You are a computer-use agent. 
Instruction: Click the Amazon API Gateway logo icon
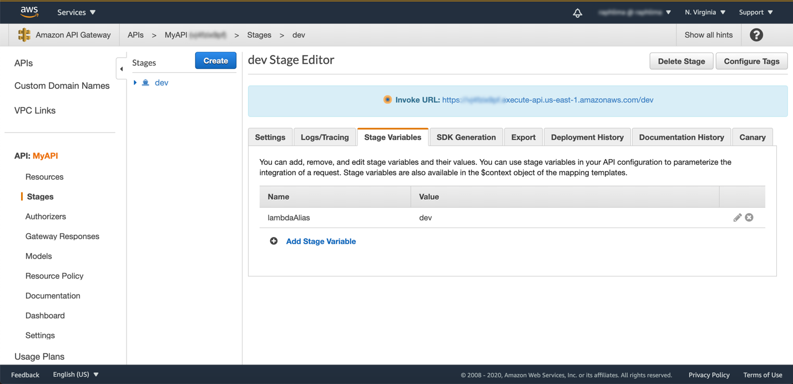point(24,35)
